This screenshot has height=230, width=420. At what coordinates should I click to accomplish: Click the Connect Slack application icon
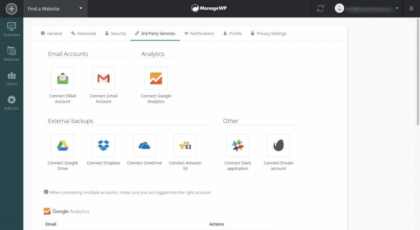click(237, 146)
